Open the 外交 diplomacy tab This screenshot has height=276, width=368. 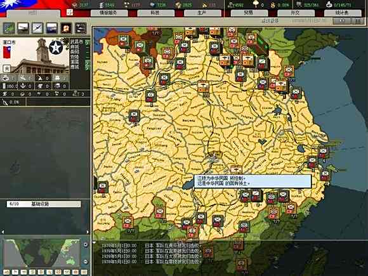click(296, 13)
